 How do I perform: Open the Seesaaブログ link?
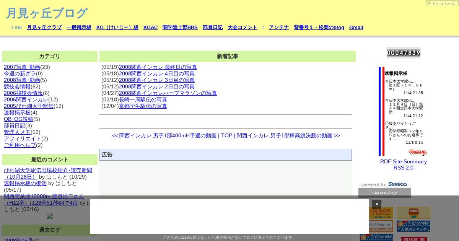(385, 193)
